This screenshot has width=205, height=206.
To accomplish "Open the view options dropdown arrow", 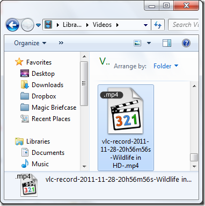I will pyautogui.click(x=149, y=43).
